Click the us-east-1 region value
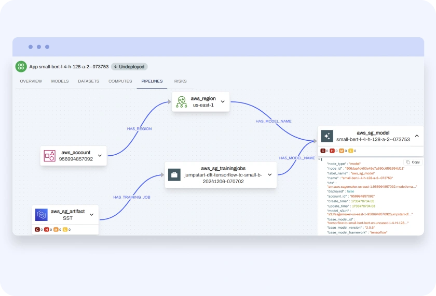The image size is (436, 296). click(203, 105)
